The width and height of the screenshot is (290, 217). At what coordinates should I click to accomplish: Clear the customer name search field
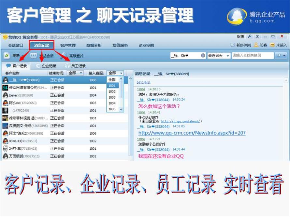[203, 56]
